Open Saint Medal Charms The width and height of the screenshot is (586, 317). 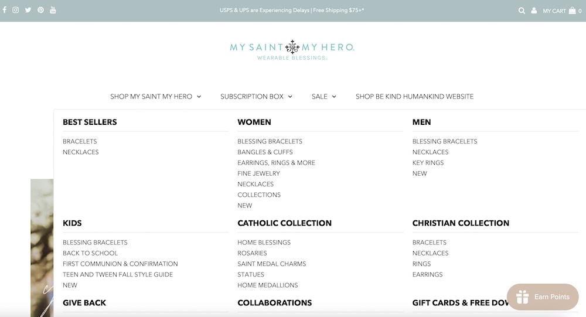tap(272, 264)
